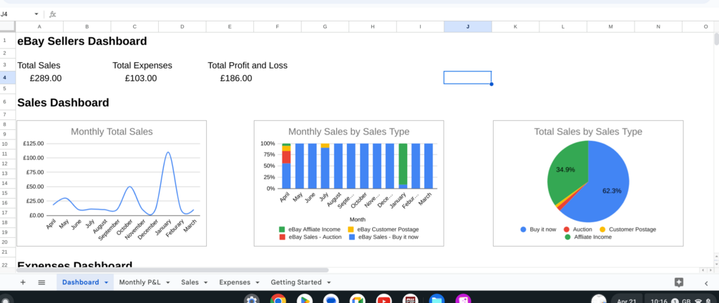The height and width of the screenshot is (303, 719).
Task: Open the Name box dropdown arrow
Action: pos(36,14)
